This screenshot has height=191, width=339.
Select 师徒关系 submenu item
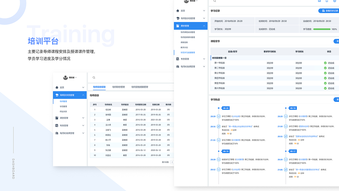coord(63,111)
